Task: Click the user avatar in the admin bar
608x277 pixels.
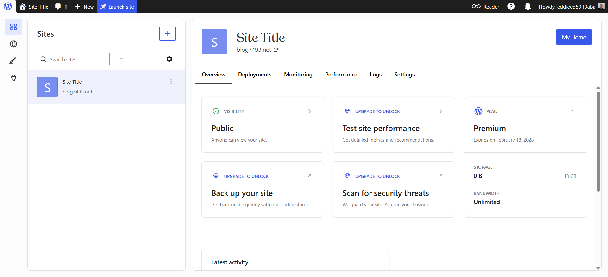Action: click(601, 6)
